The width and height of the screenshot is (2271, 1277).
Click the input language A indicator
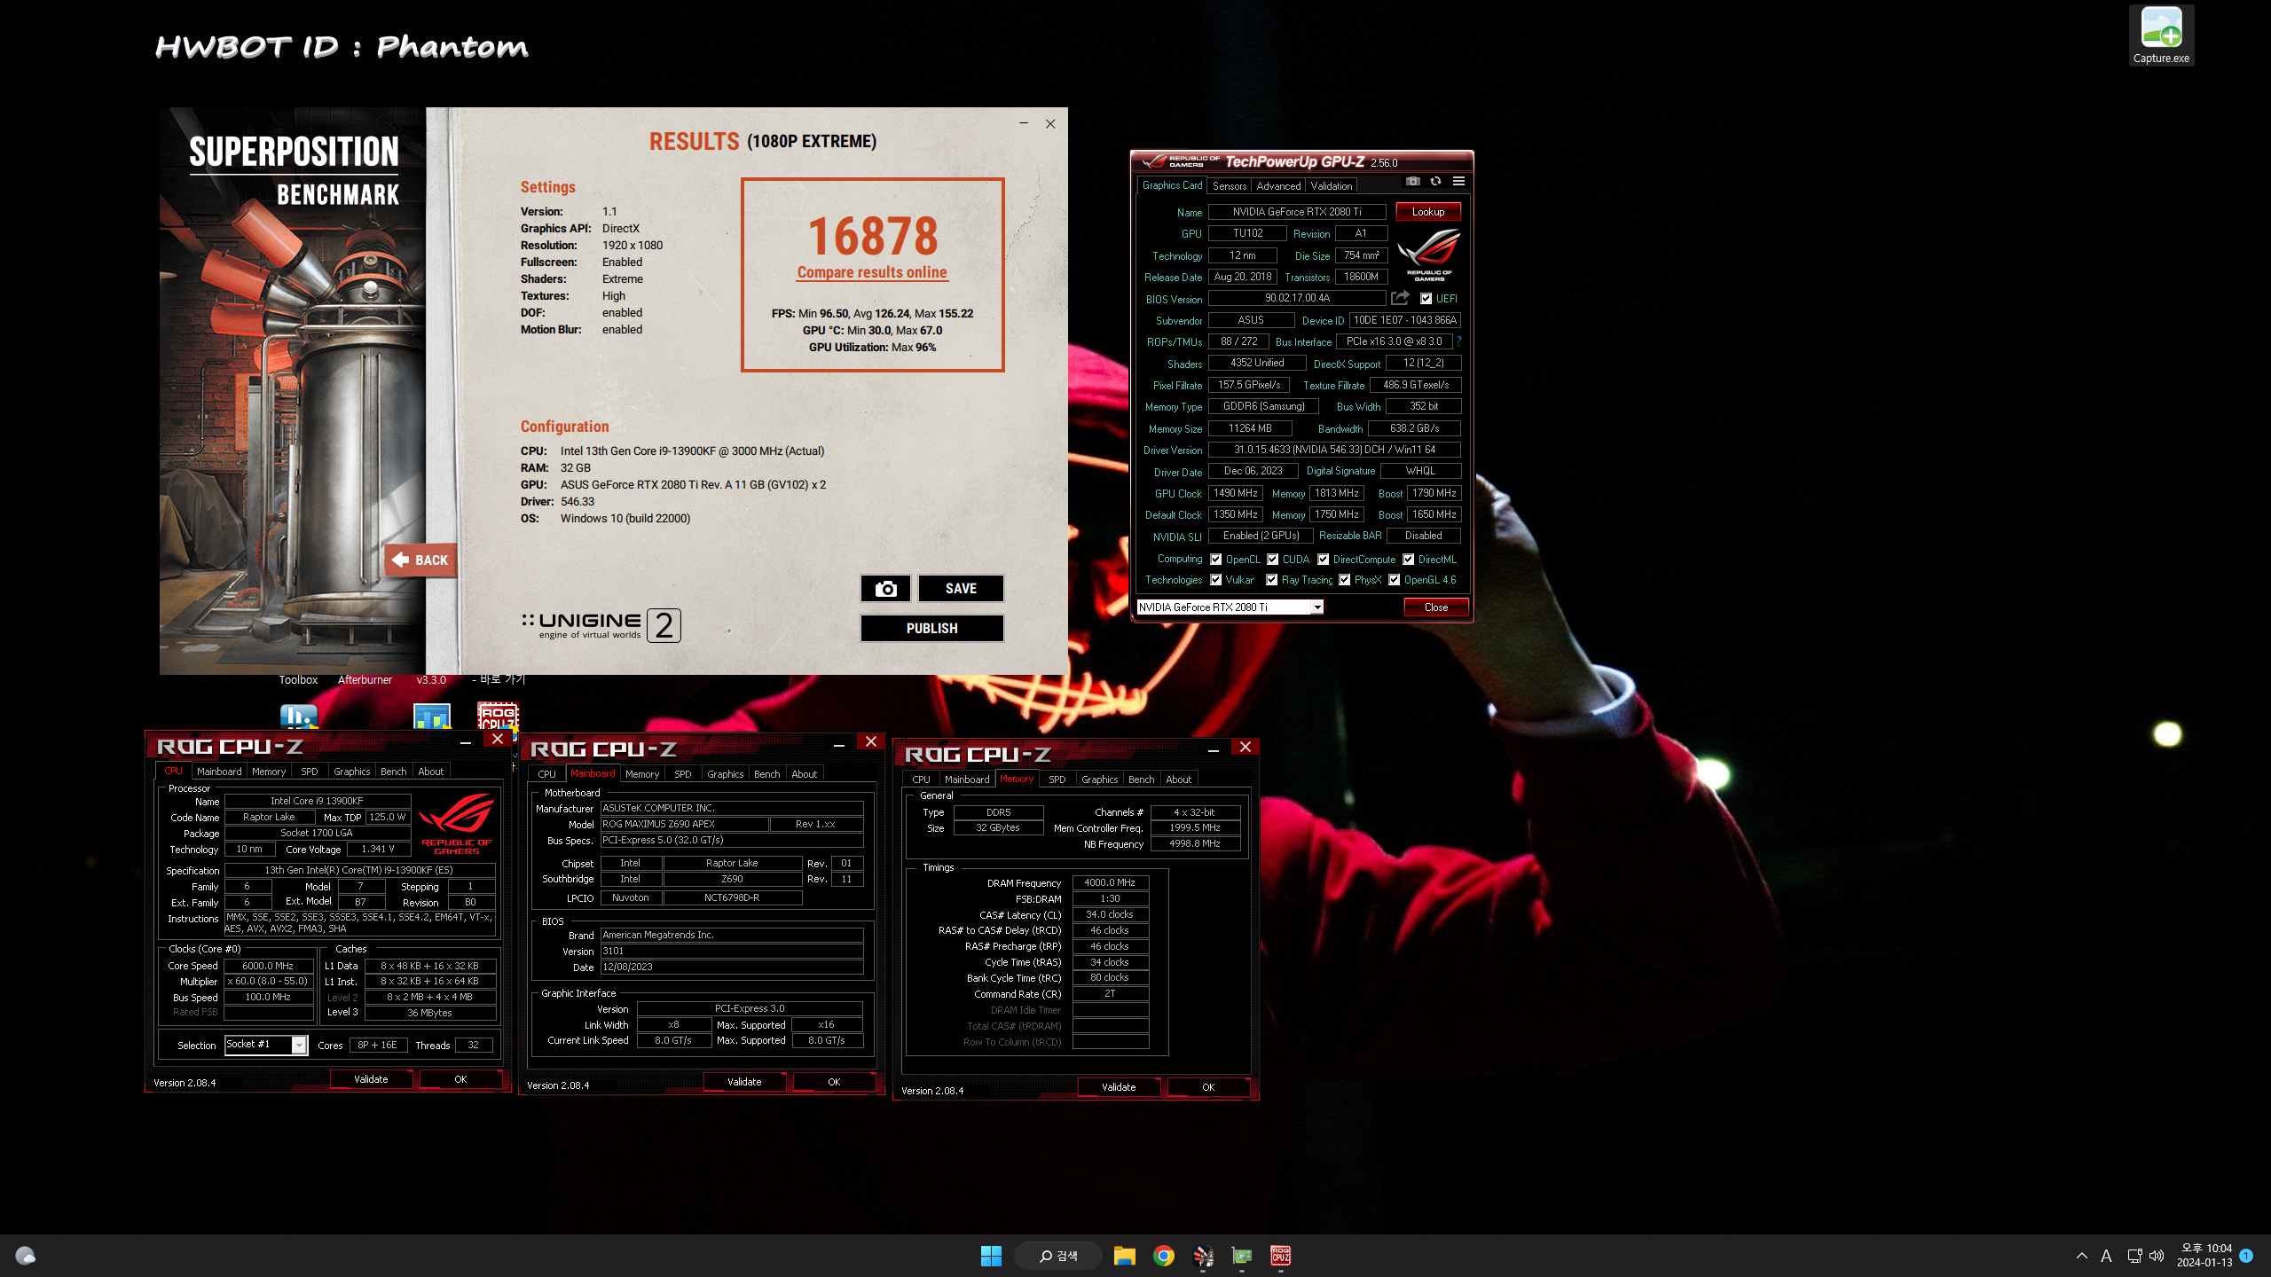coord(2106,1256)
